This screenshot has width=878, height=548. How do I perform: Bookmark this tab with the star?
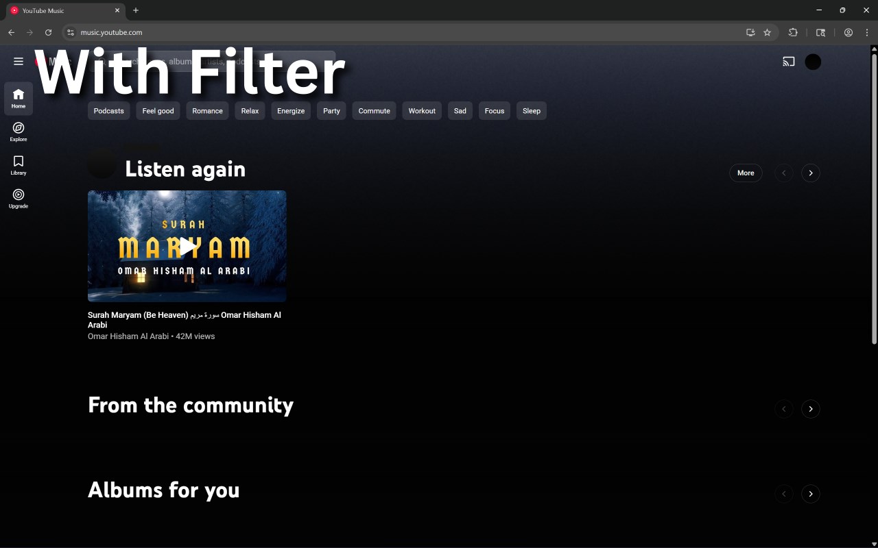pos(768,32)
